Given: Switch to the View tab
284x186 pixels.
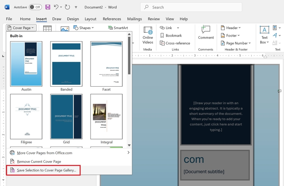Looking at the screenshot, I should click(170, 19).
